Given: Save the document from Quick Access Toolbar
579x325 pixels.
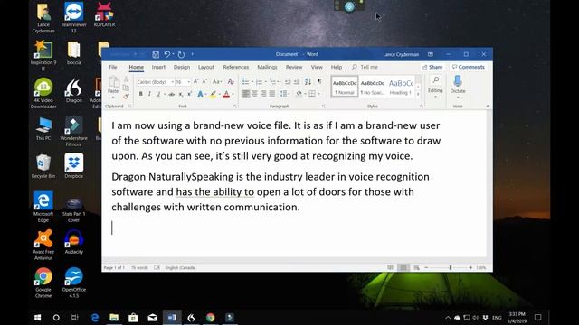Looking at the screenshot, I should pos(156,54).
